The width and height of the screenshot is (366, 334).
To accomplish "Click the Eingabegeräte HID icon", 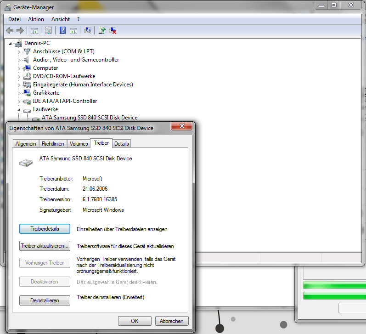I will (x=27, y=85).
